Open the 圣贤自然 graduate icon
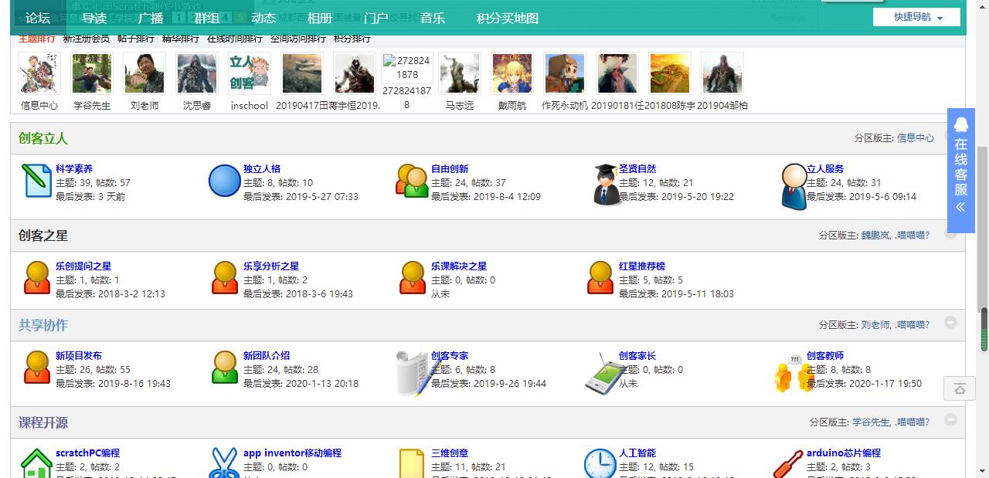Screen dimensions: 989x478 [x=607, y=184]
